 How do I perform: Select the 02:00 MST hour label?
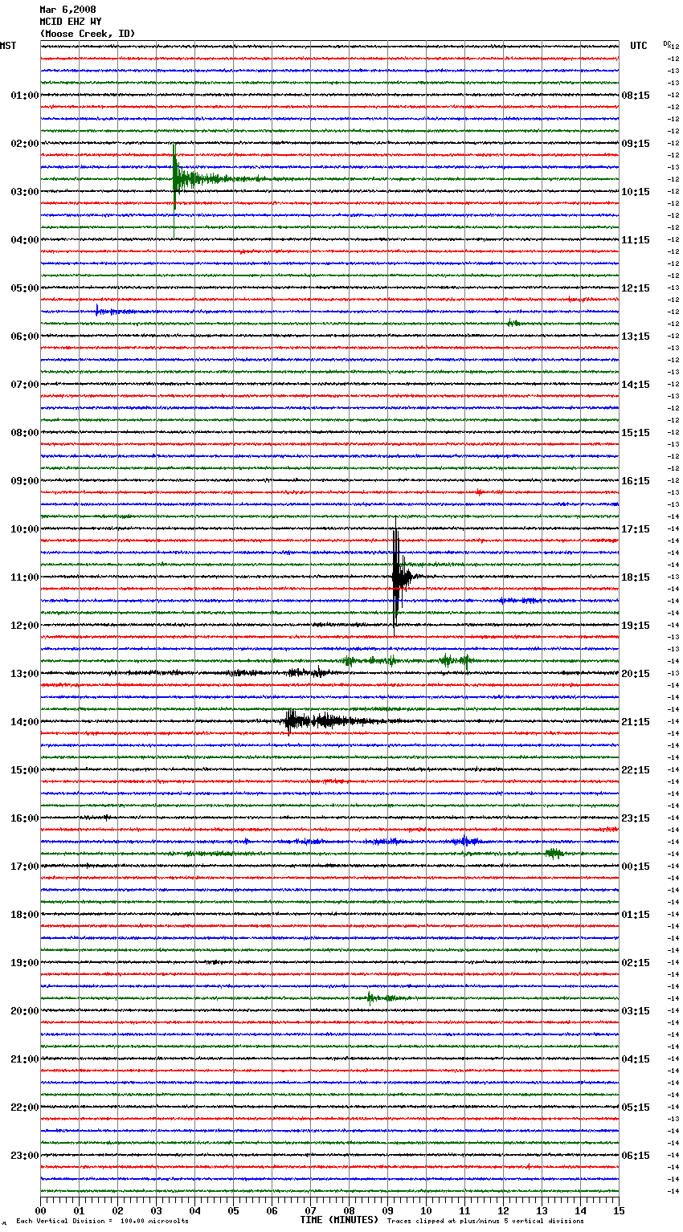pos(25,144)
